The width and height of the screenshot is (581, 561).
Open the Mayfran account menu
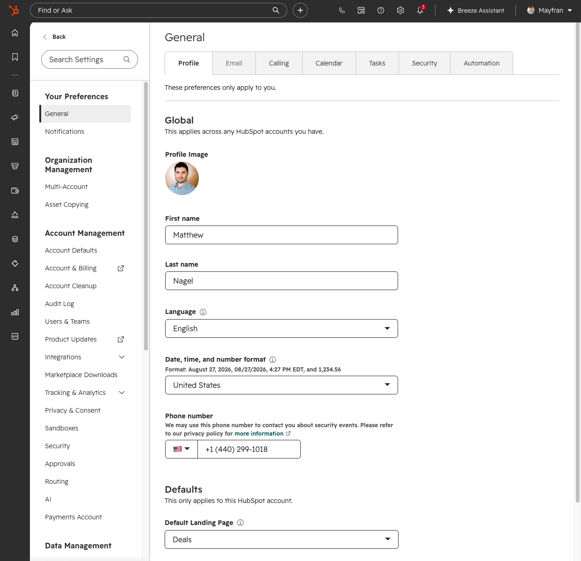coord(550,10)
